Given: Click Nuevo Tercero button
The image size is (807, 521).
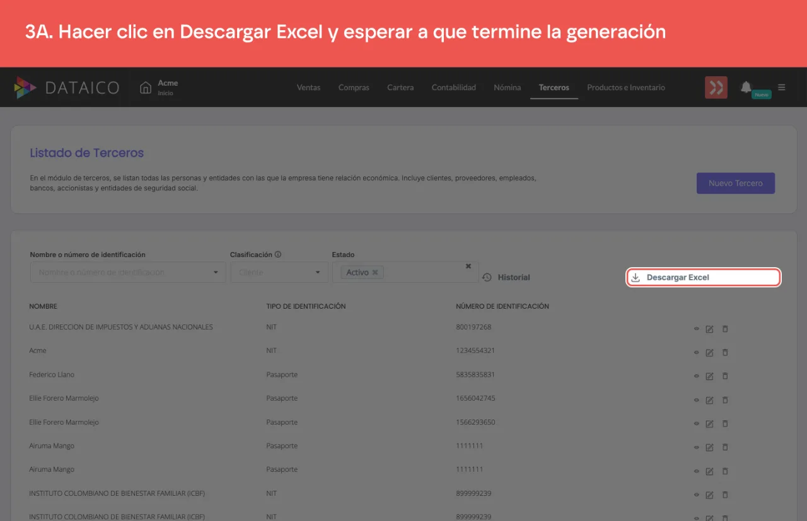Looking at the screenshot, I should coord(736,183).
